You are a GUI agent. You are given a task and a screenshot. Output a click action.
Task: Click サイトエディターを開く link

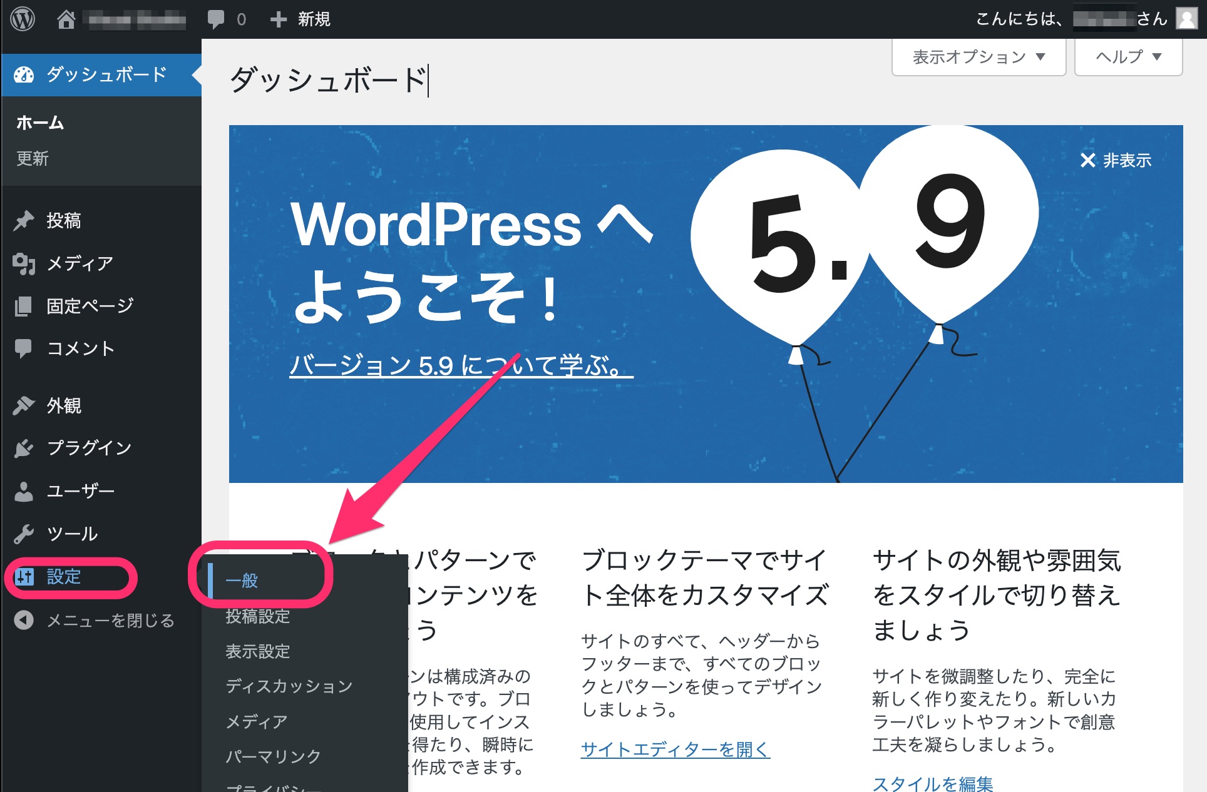click(675, 749)
